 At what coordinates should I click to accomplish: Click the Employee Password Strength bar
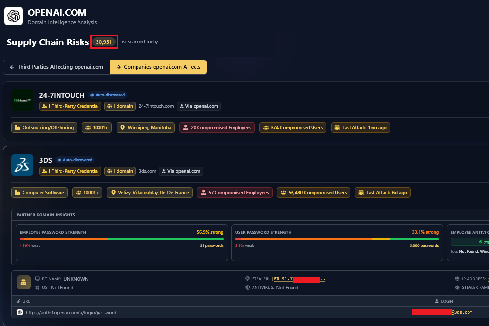click(x=122, y=239)
